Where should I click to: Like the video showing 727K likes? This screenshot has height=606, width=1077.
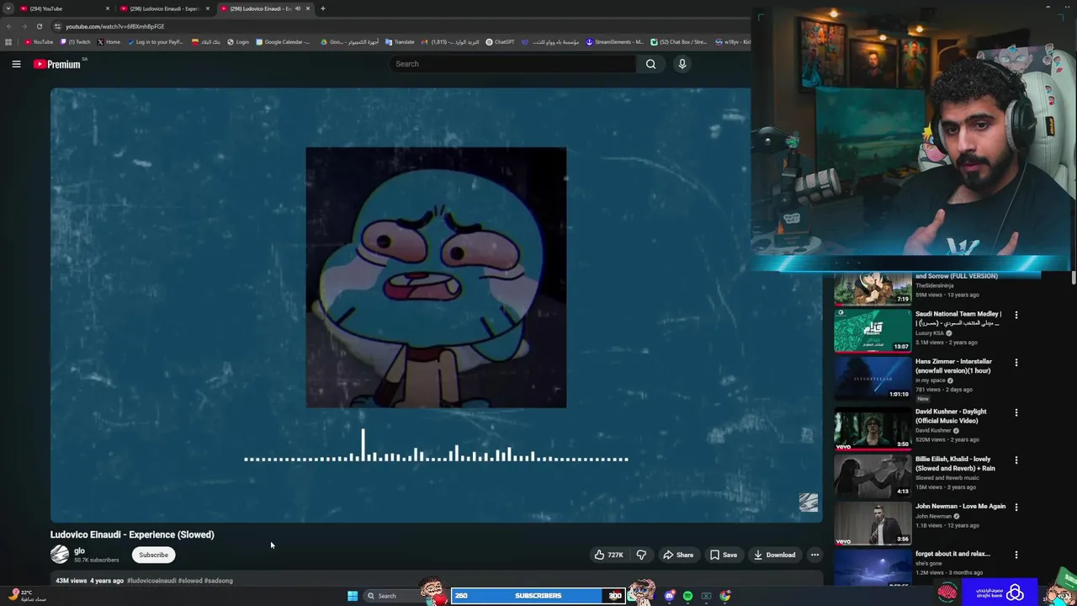click(609, 555)
